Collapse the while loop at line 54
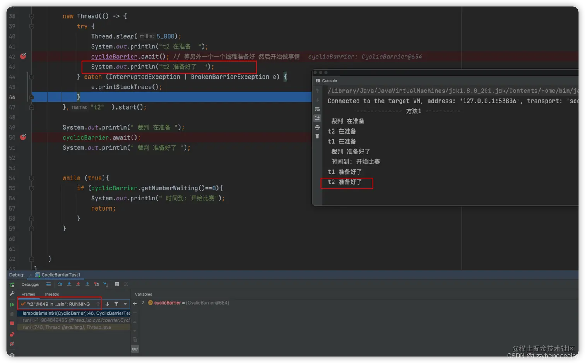 (x=32, y=178)
